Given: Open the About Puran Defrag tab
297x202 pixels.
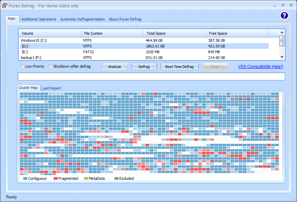Looking at the screenshot, I should (125, 19).
